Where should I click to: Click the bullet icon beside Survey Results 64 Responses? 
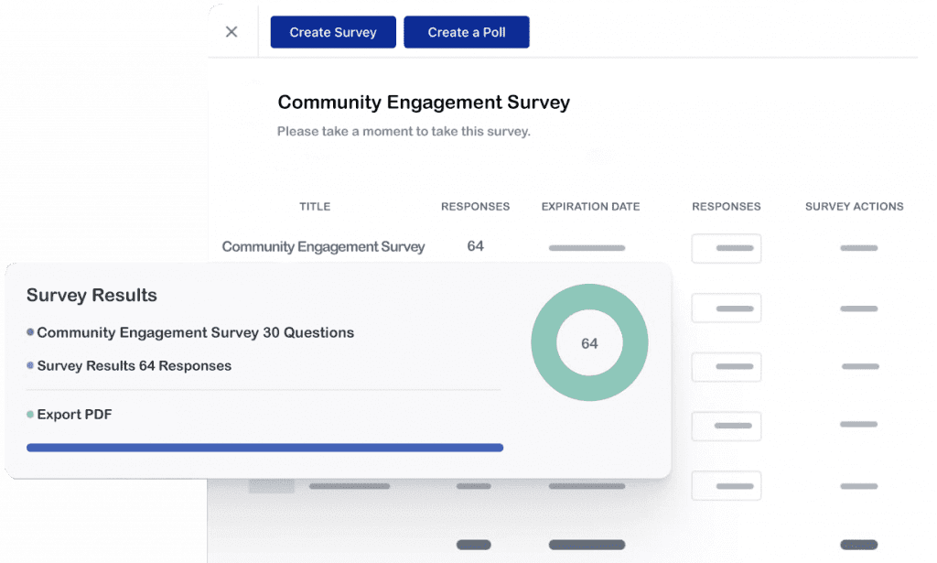[x=28, y=365]
